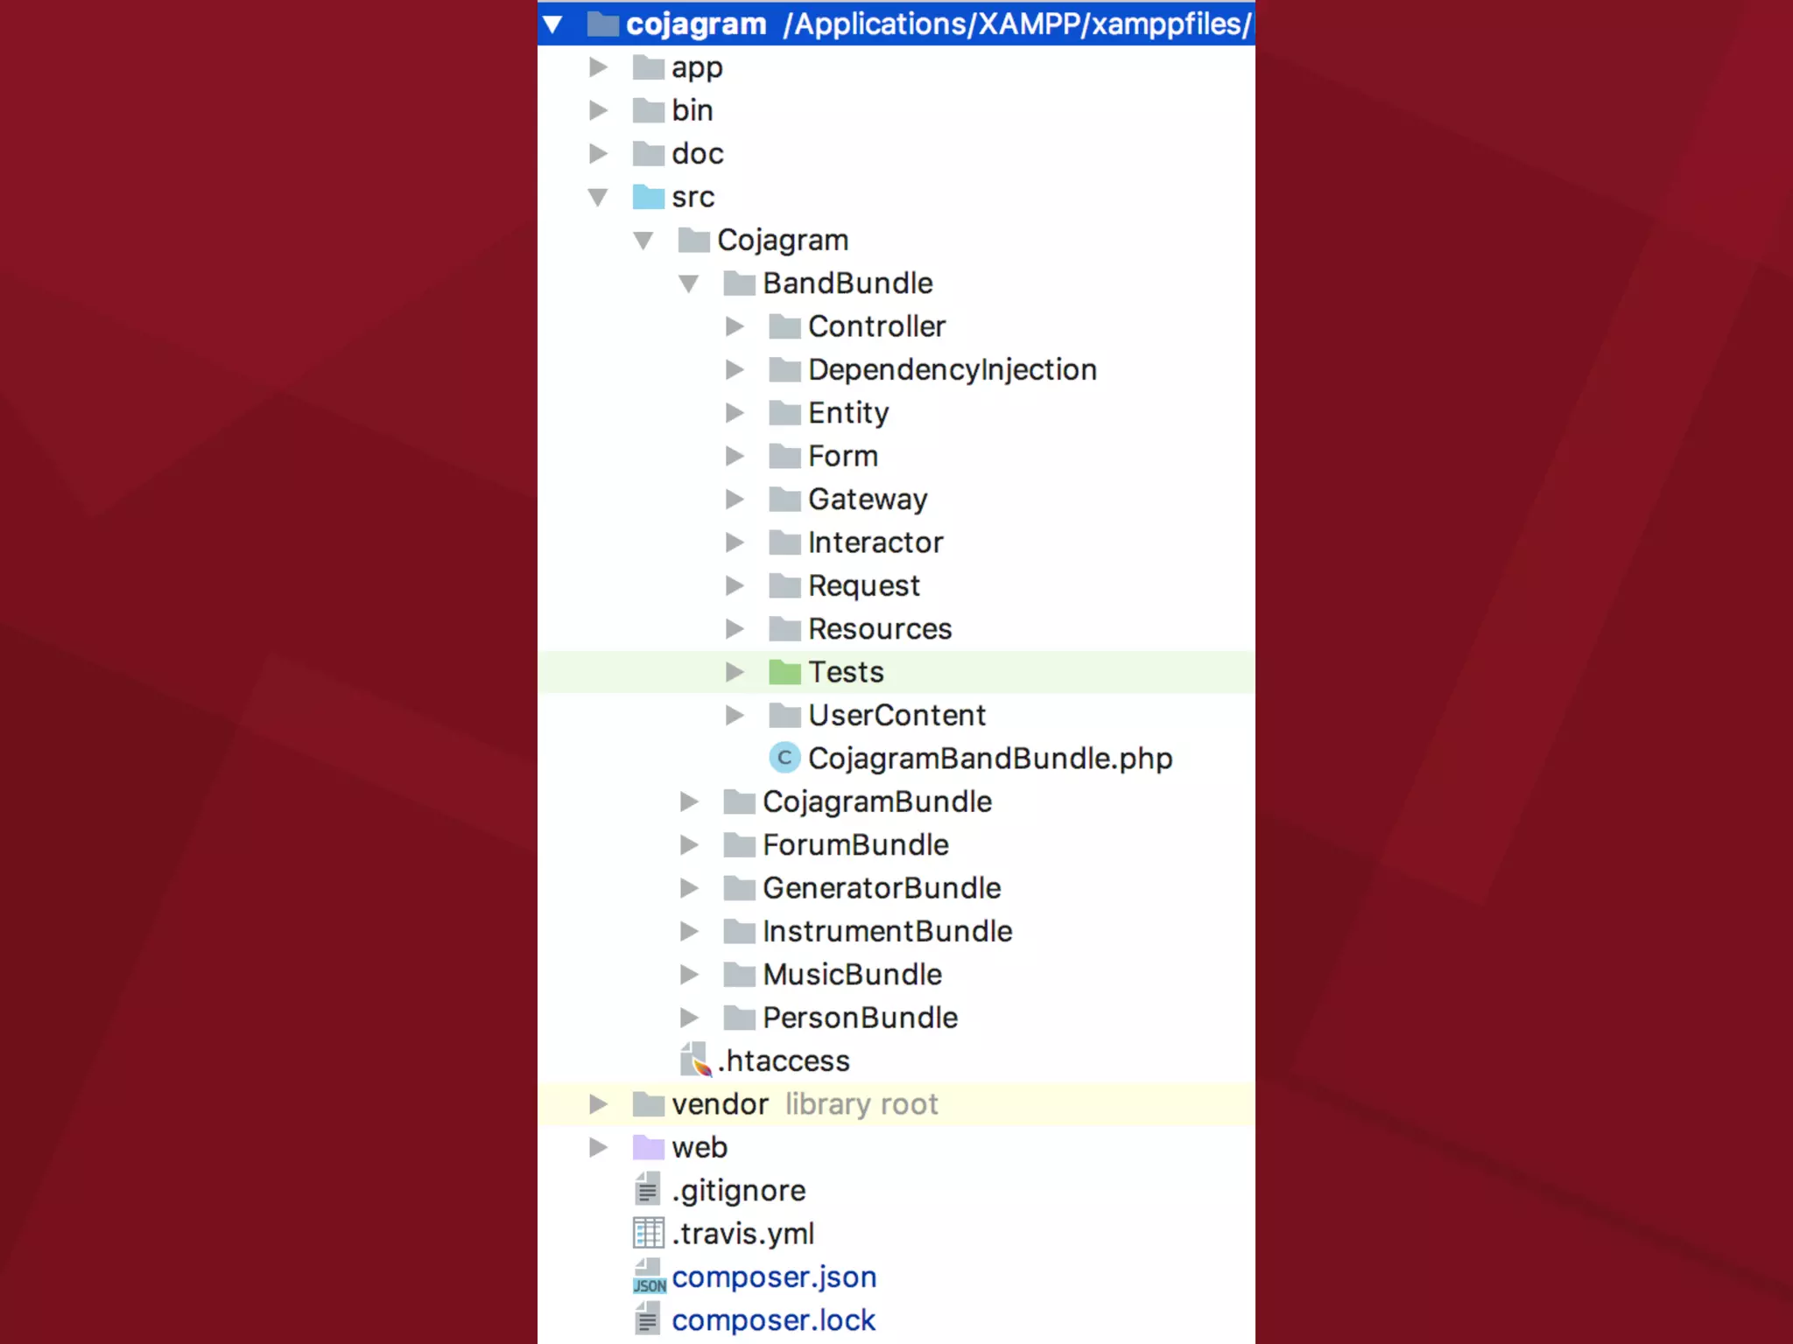This screenshot has width=1793, height=1344.
Task: Click the .gitignore text file icon
Action: (x=648, y=1190)
